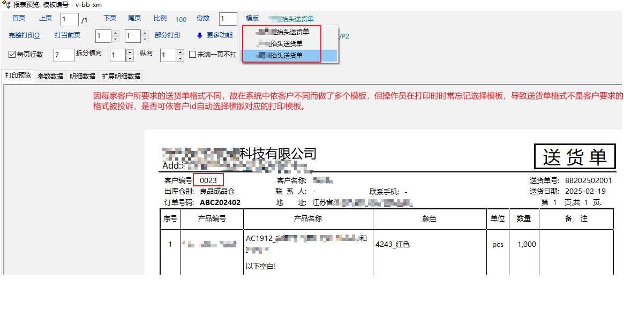The width and height of the screenshot is (624, 325).
Task: Jump to 下页 next page
Action: (x=110, y=18)
